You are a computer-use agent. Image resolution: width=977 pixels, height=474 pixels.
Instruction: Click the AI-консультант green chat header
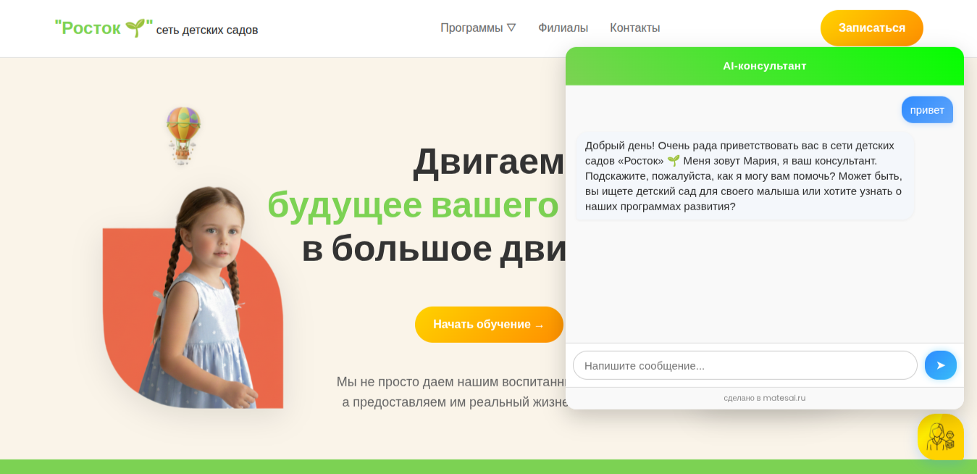pos(764,66)
